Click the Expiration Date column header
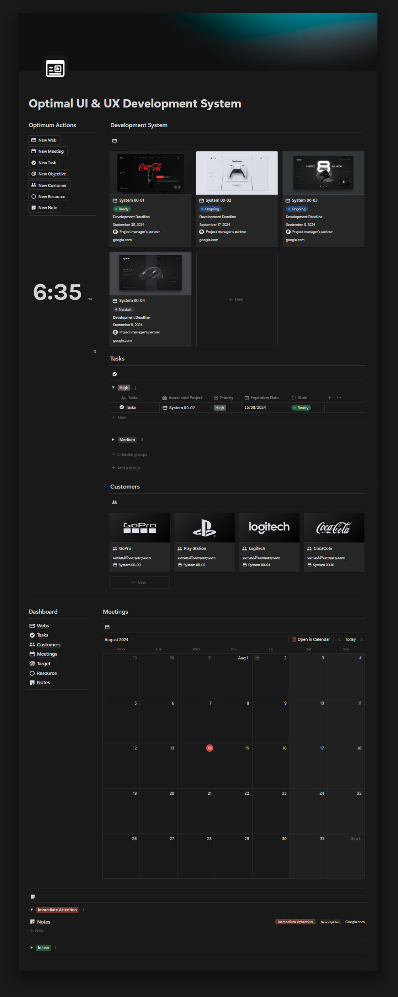 click(261, 398)
